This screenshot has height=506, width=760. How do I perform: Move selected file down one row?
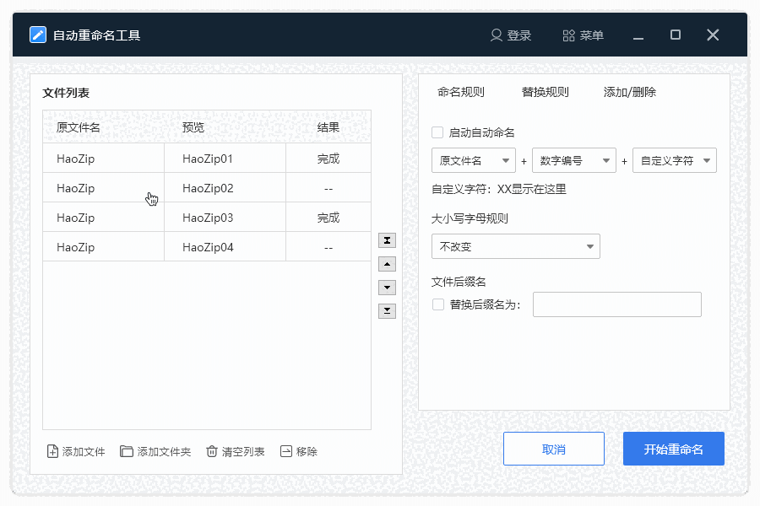(x=387, y=287)
